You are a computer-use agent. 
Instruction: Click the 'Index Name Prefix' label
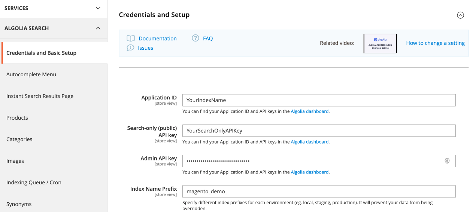click(154, 189)
